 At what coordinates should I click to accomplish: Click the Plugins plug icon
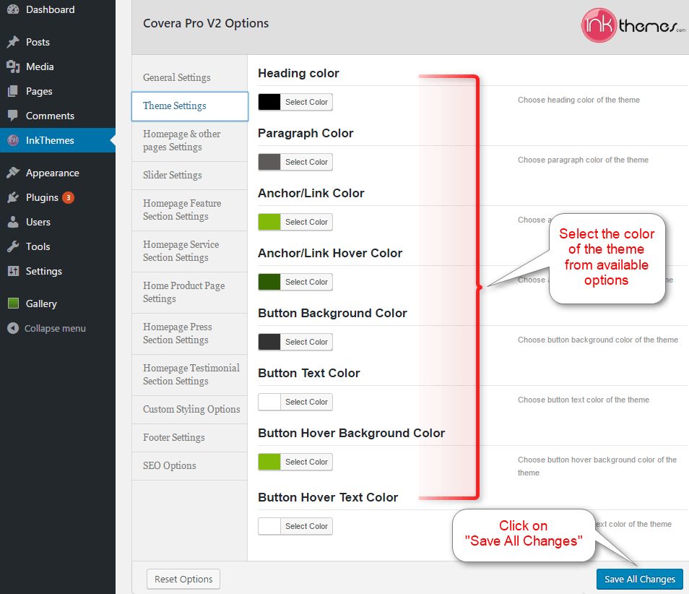(x=13, y=197)
